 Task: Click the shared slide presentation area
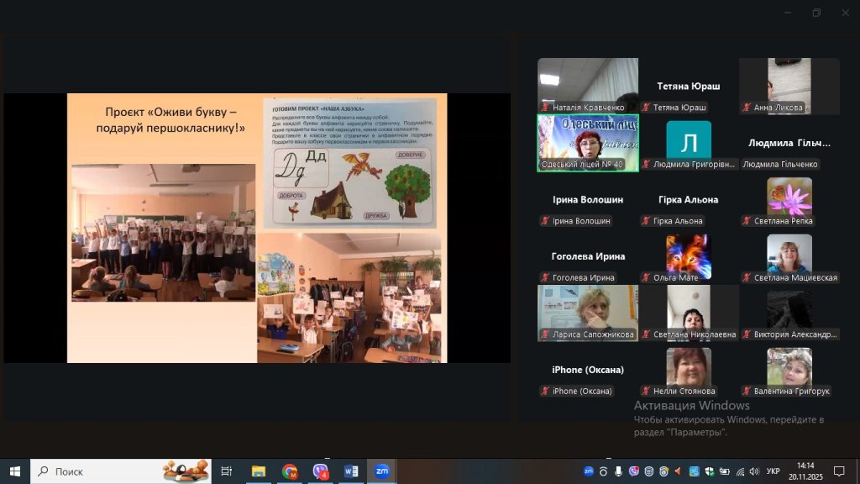pos(257,228)
